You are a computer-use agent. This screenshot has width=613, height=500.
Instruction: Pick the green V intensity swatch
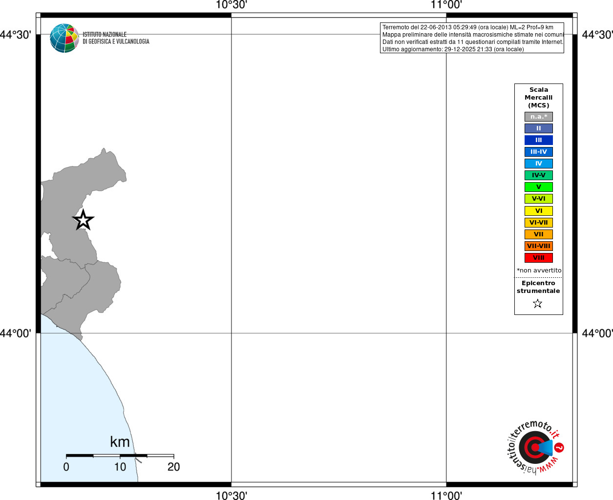(539, 187)
